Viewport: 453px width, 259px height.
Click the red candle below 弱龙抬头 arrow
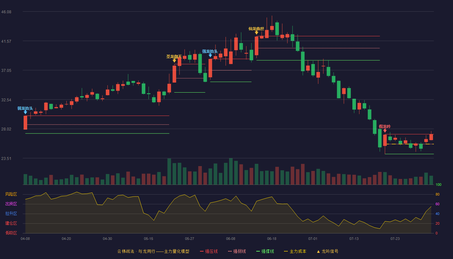[x=25, y=123]
